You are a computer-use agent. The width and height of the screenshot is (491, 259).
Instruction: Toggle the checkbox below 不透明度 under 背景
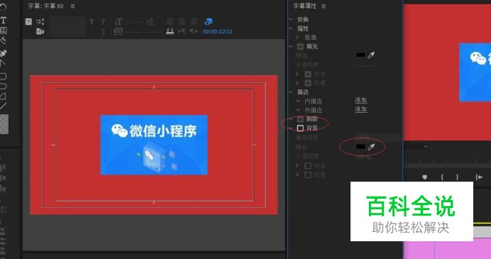point(308,165)
